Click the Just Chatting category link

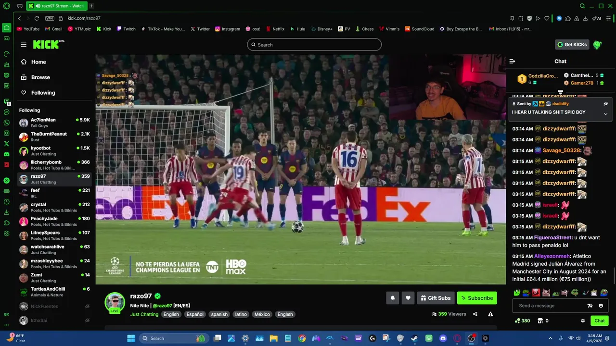[144, 314]
